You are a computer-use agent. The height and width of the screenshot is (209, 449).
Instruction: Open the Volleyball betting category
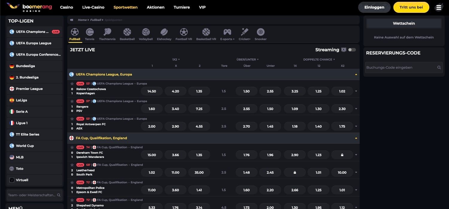click(x=145, y=33)
